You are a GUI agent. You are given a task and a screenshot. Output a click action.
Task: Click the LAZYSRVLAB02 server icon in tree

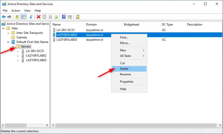(23, 56)
